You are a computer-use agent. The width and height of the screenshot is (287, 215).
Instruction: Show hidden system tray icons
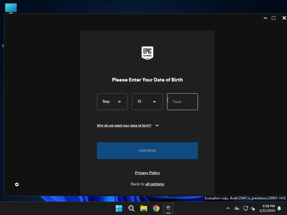[x=228, y=208]
